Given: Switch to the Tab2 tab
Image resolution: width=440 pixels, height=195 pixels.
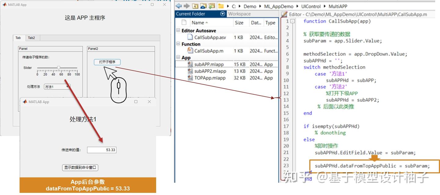Looking at the screenshot, I should (31, 38).
